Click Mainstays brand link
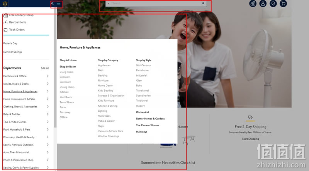Screen dimensions: 309x171 point(141,132)
